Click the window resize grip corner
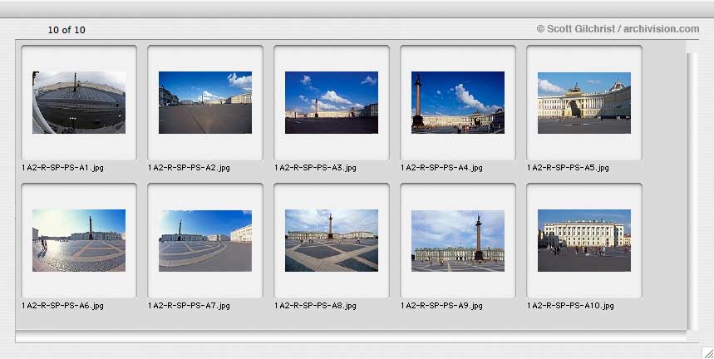The image size is (714, 359). 707,352
